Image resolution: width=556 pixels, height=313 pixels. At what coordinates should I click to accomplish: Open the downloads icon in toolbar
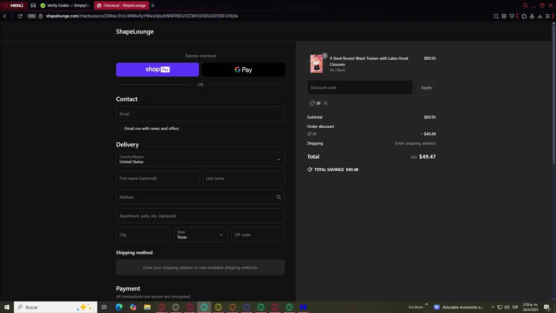click(x=540, y=16)
